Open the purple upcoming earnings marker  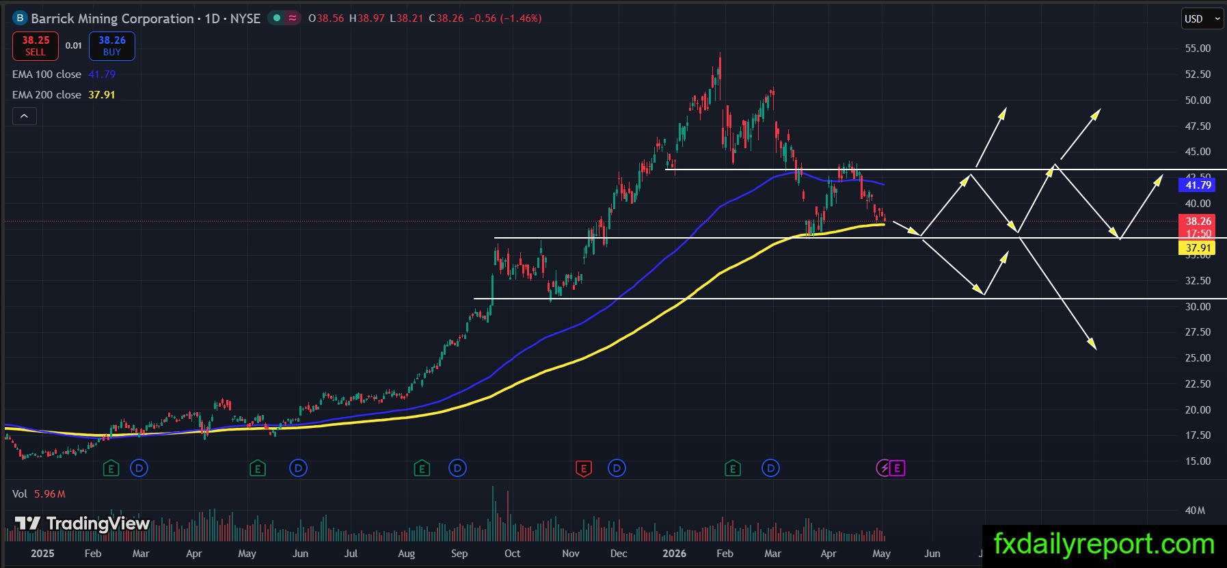[x=898, y=468]
